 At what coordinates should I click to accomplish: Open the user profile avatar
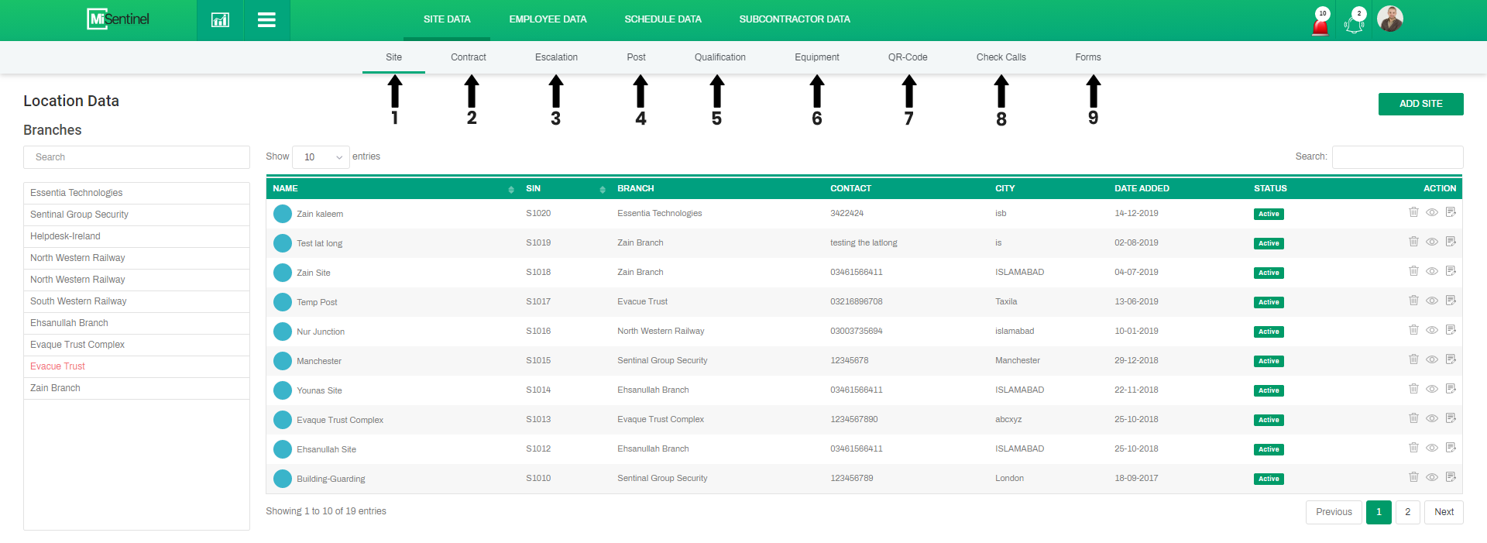pyautogui.click(x=1390, y=19)
